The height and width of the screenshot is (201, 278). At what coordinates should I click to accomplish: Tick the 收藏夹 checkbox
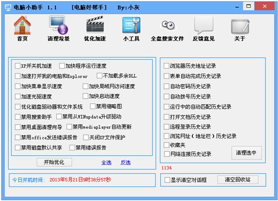coord(166,145)
